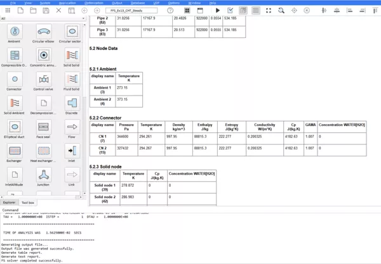Click the check validation toolbar icon

tap(230, 10)
